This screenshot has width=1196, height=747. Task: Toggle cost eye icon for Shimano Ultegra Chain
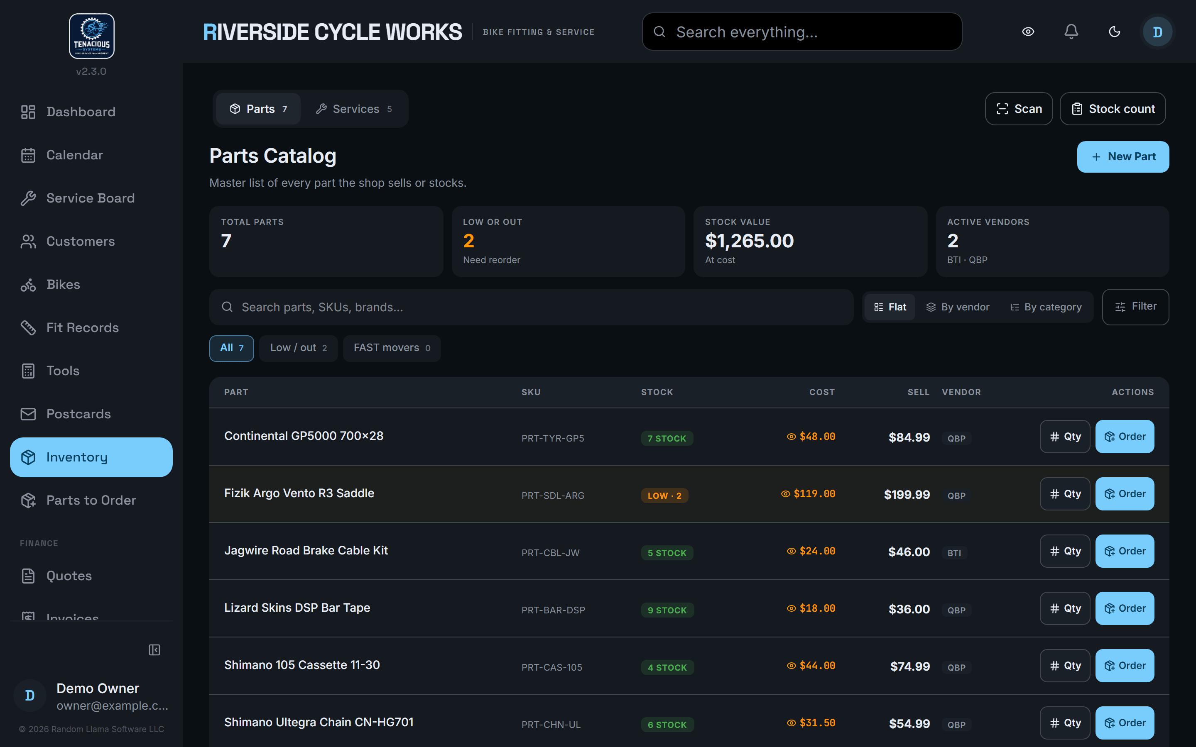point(791,723)
